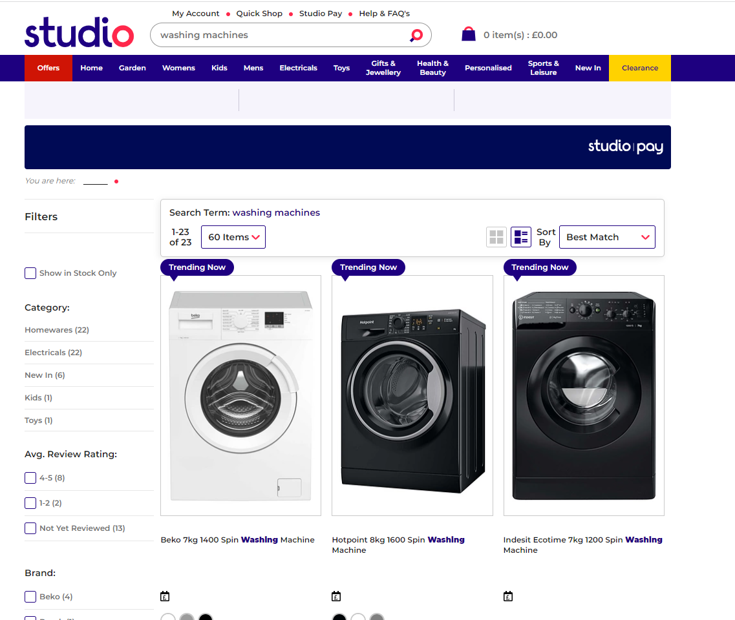Viewport: 735px width, 620px height.
Task: Check the Not Yet Reviewed filter
Action: 30,528
